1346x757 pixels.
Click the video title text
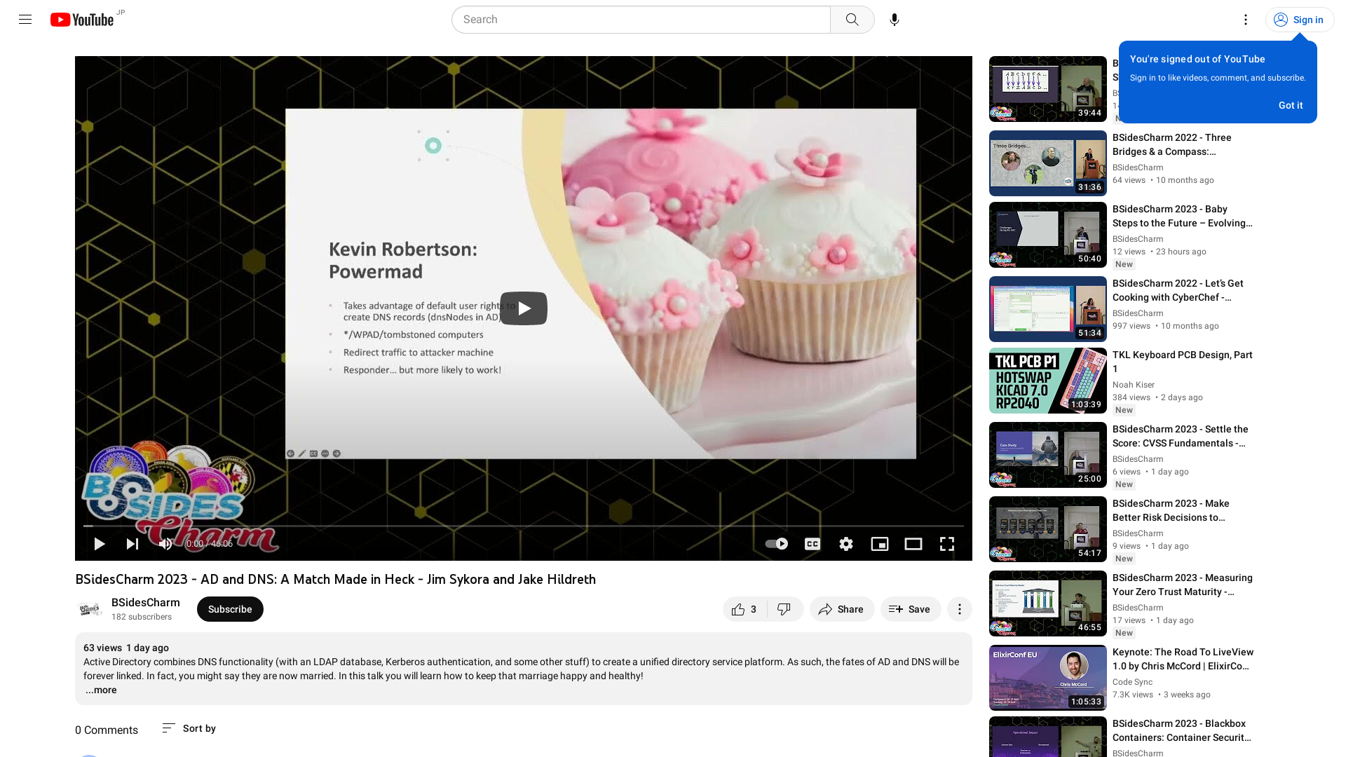coord(335,579)
